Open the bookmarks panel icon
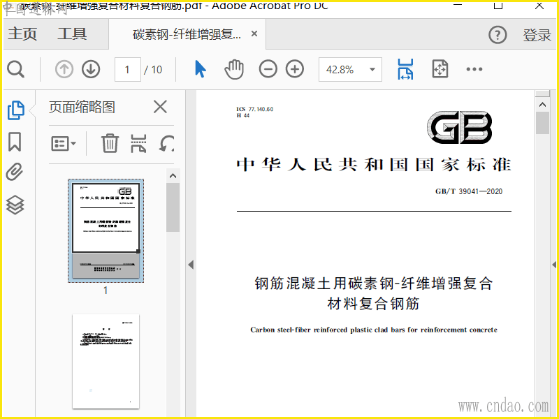Viewport: 559px width, 419px height. click(x=15, y=142)
